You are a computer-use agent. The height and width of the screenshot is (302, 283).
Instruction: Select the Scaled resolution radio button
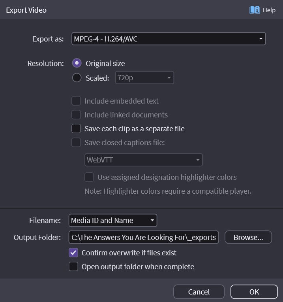pyautogui.click(x=77, y=78)
